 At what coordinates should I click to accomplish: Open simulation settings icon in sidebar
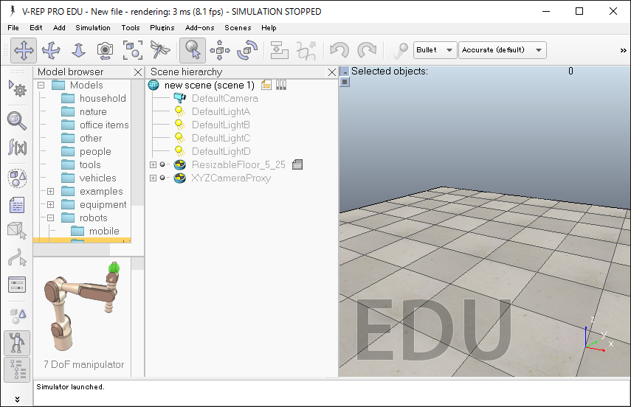[17, 89]
